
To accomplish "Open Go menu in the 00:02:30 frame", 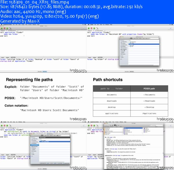I will 104,25.
